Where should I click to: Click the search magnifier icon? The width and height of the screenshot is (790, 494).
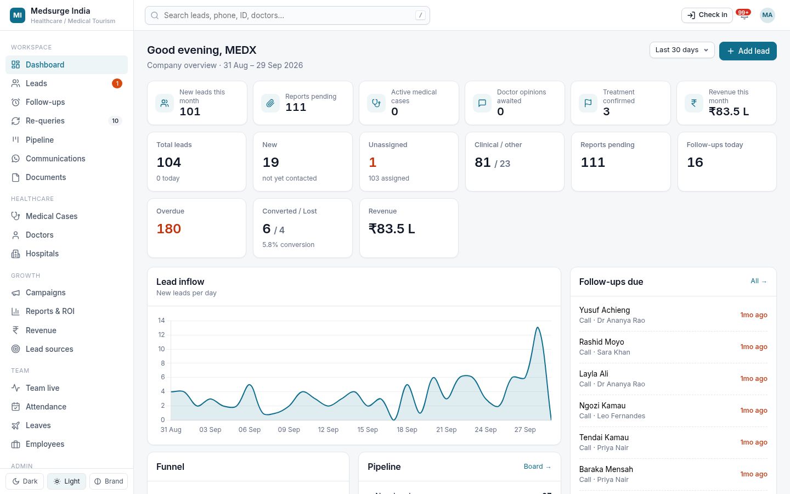click(155, 15)
